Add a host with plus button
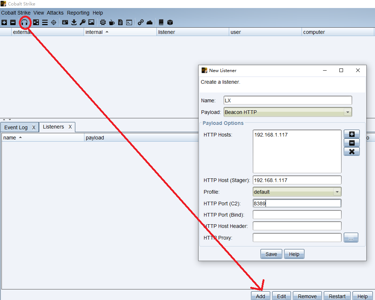The height and width of the screenshot is (300, 375). (x=352, y=134)
